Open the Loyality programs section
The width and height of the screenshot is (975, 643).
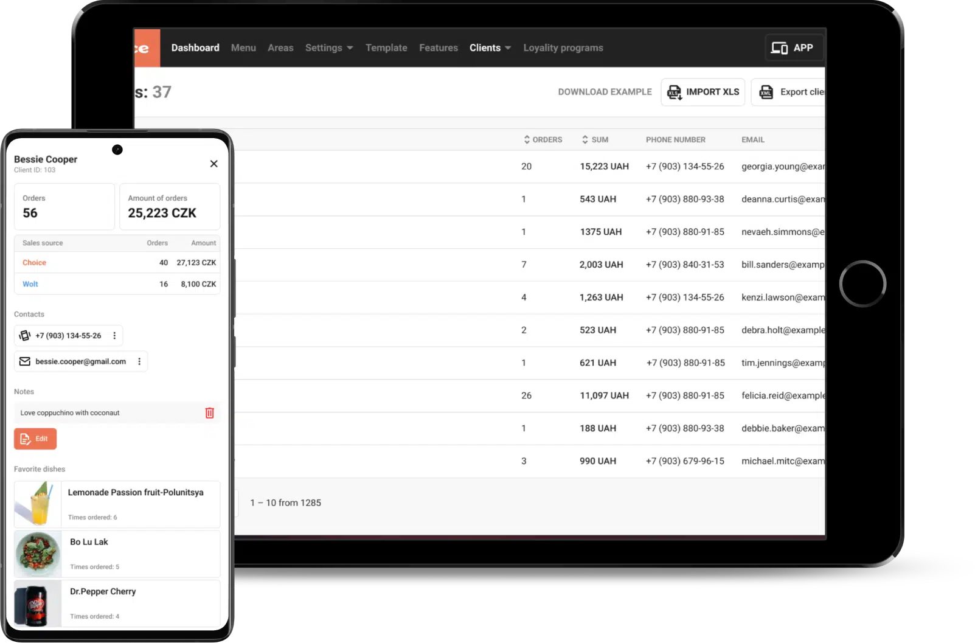pyautogui.click(x=563, y=47)
